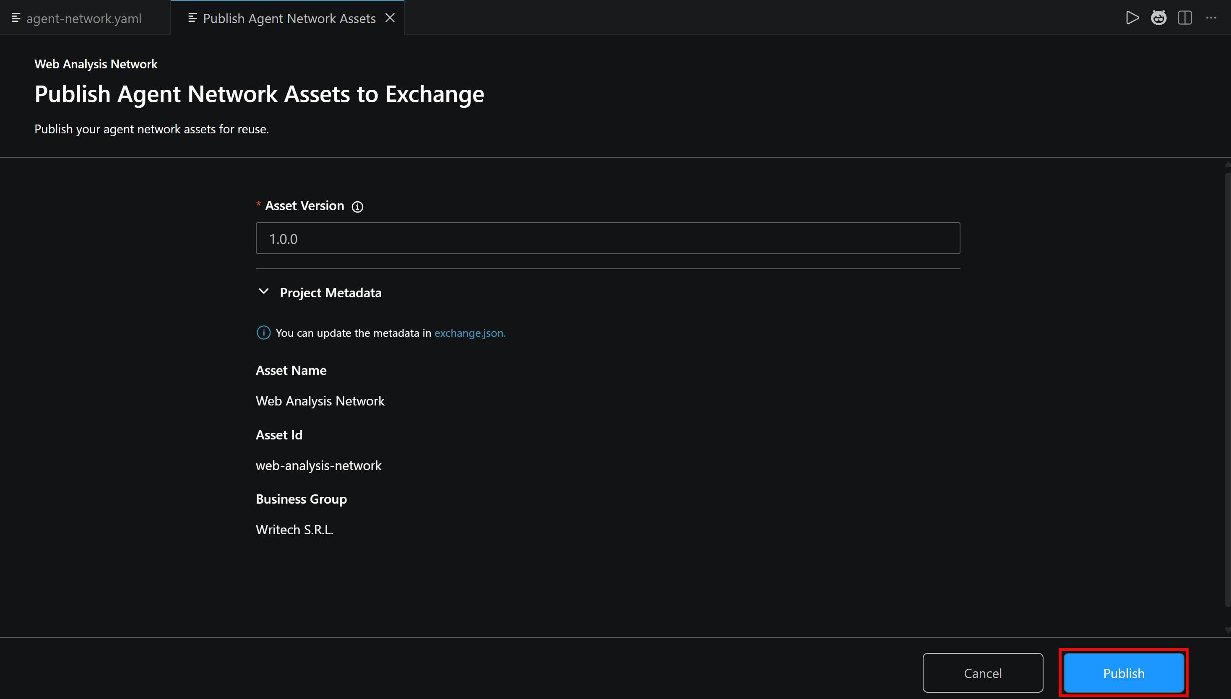
Task: Click the Cancel button
Action: 983,673
